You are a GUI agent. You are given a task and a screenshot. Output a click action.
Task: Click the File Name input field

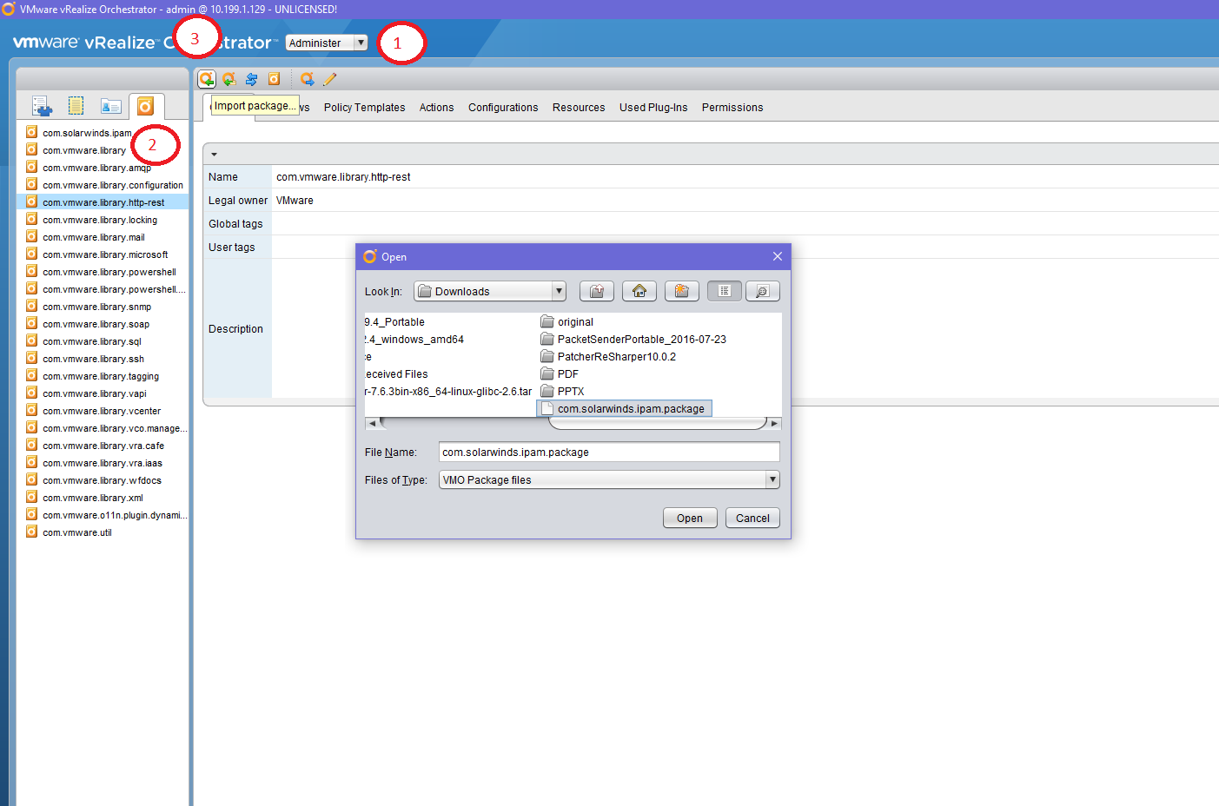tap(608, 452)
